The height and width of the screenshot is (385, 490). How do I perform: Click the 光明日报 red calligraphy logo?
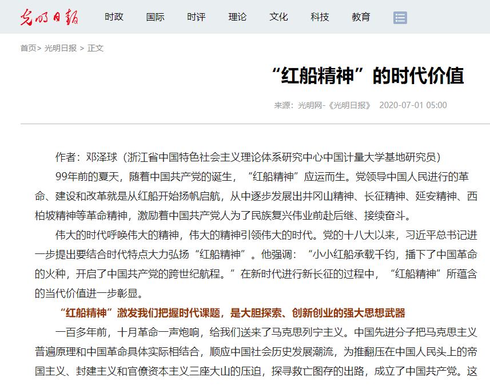coord(49,17)
